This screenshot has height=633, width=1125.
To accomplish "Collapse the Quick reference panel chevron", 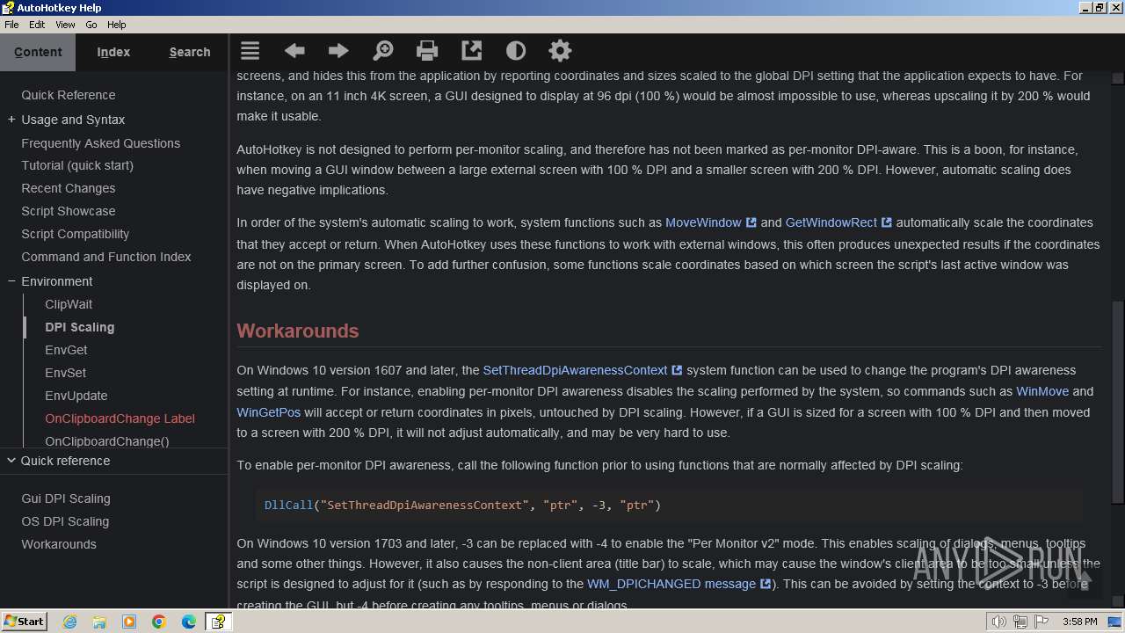I will (11, 460).
